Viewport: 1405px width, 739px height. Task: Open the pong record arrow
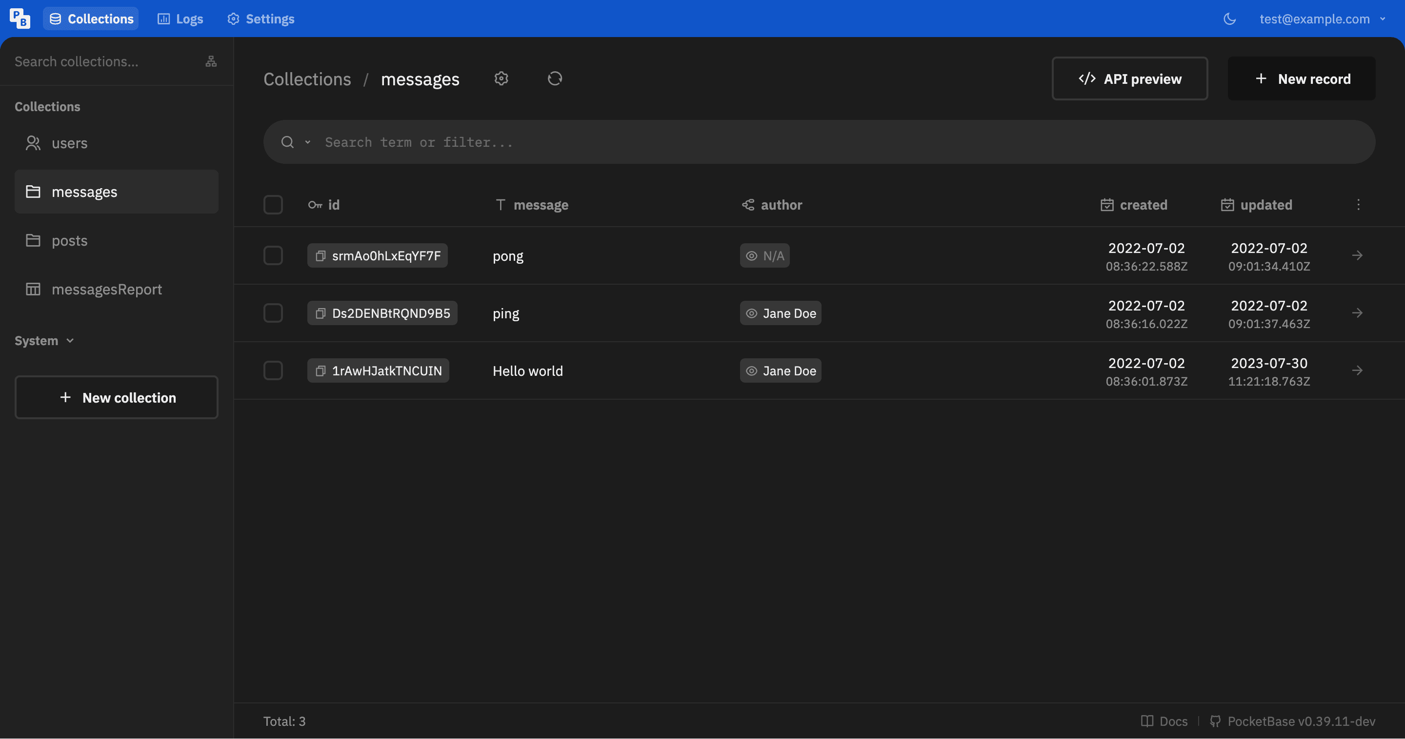pyautogui.click(x=1358, y=255)
